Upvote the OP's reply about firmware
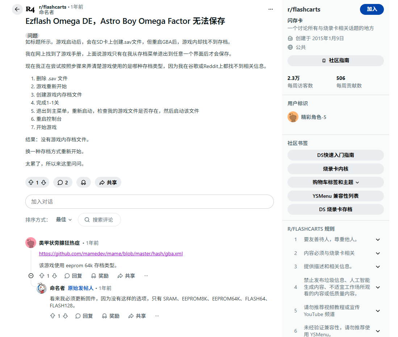The width and height of the screenshot is (398, 337). (53, 316)
